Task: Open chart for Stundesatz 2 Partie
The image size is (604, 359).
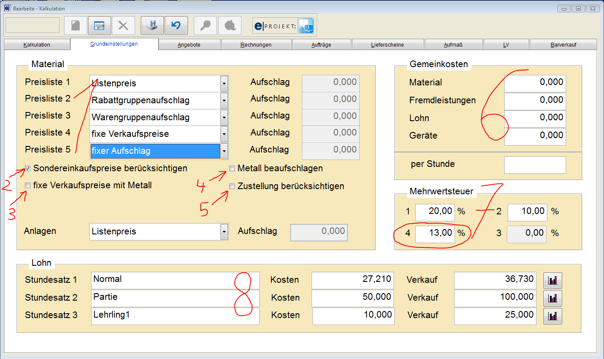Action: coord(553,298)
